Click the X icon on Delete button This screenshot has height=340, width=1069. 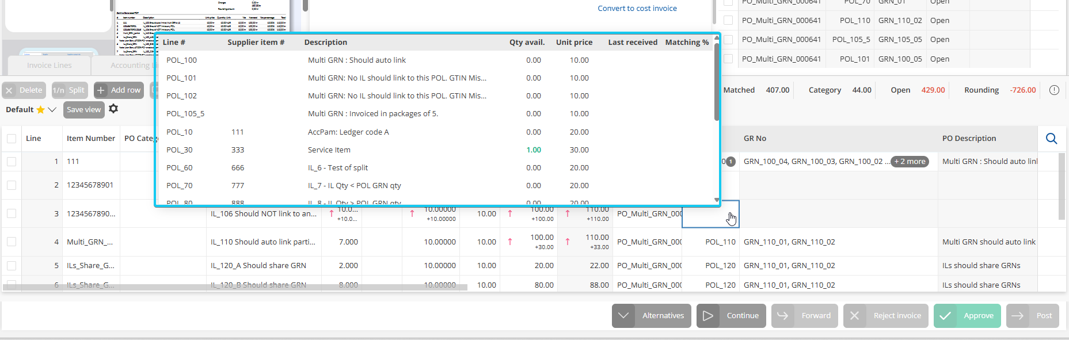pyautogui.click(x=9, y=90)
